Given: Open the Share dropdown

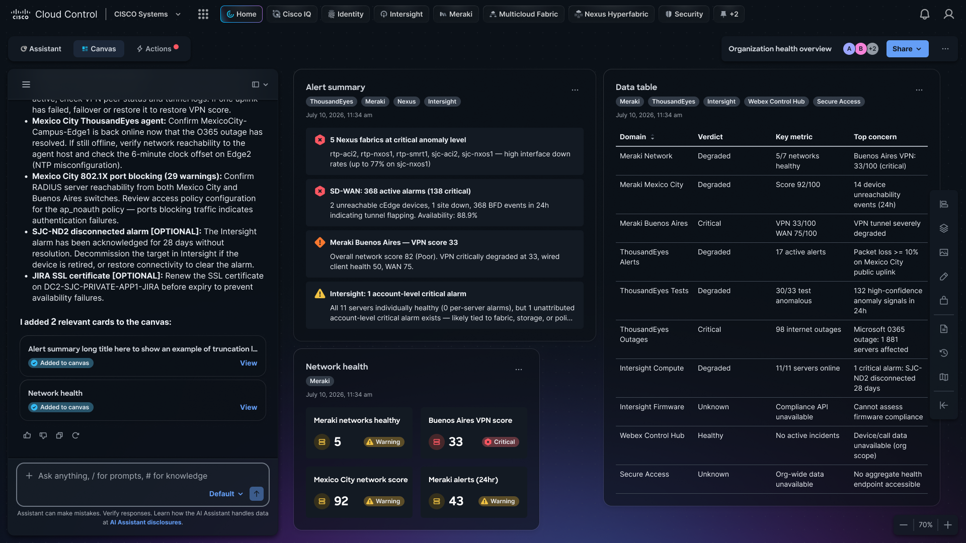Looking at the screenshot, I should (x=907, y=49).
